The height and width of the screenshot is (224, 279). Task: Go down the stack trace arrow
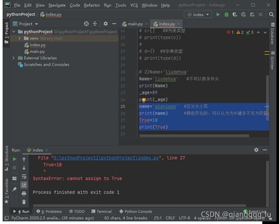coord(24,168)
